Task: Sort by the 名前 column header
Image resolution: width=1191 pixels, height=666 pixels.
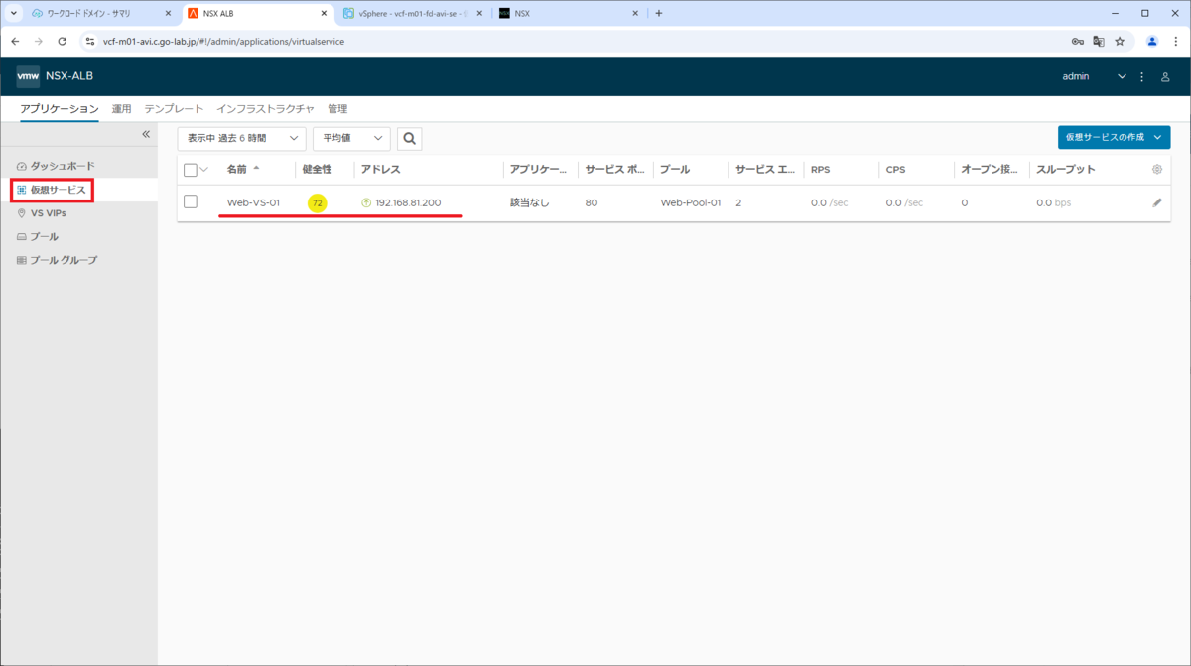Action: (237, 170)
